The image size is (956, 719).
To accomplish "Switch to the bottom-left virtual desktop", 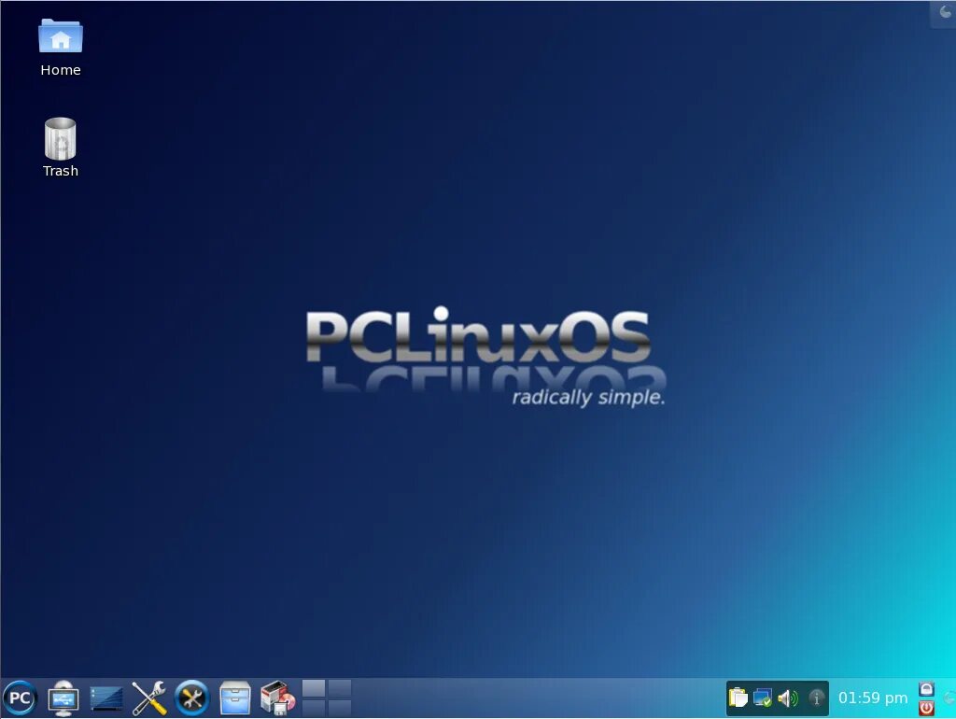I will pyautogui.click(x=314, y=708).
